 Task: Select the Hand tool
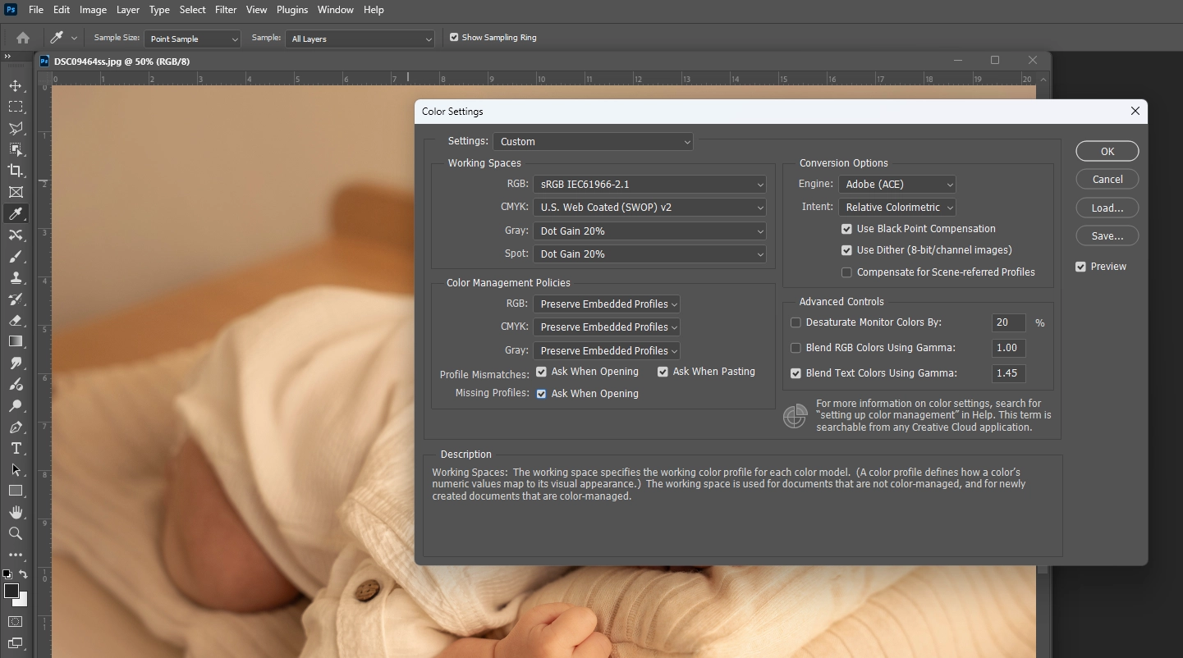tap(16, 512)
